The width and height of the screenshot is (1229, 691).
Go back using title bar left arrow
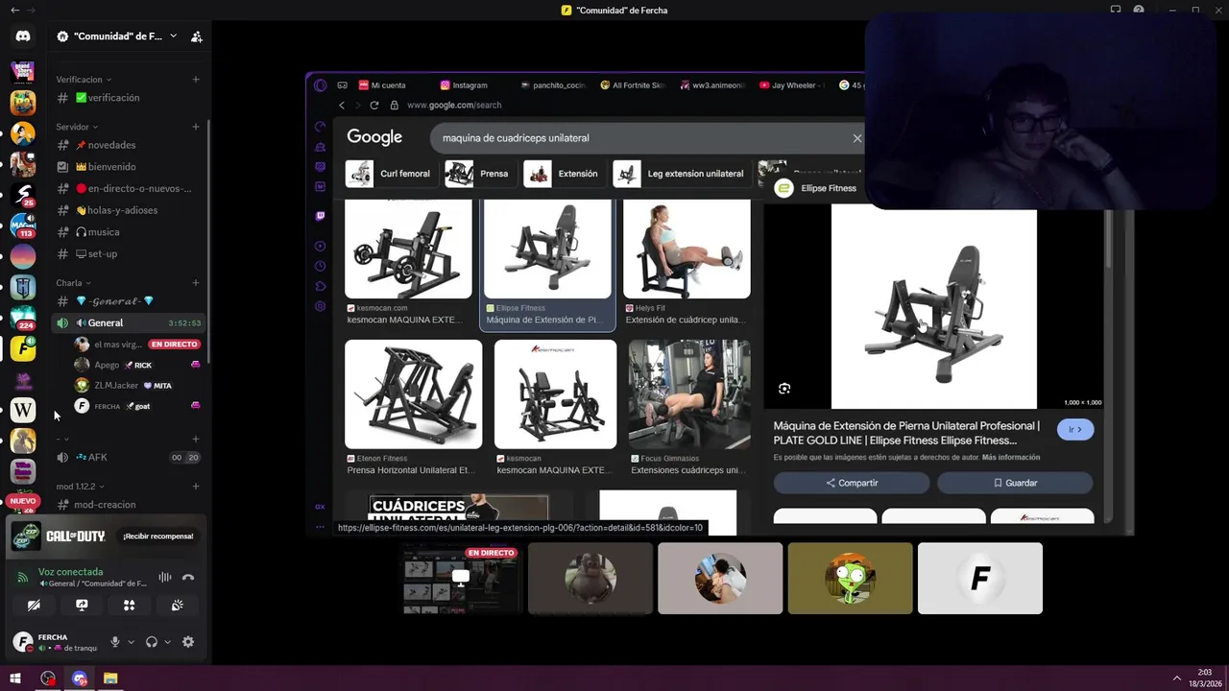coord(14,10)
